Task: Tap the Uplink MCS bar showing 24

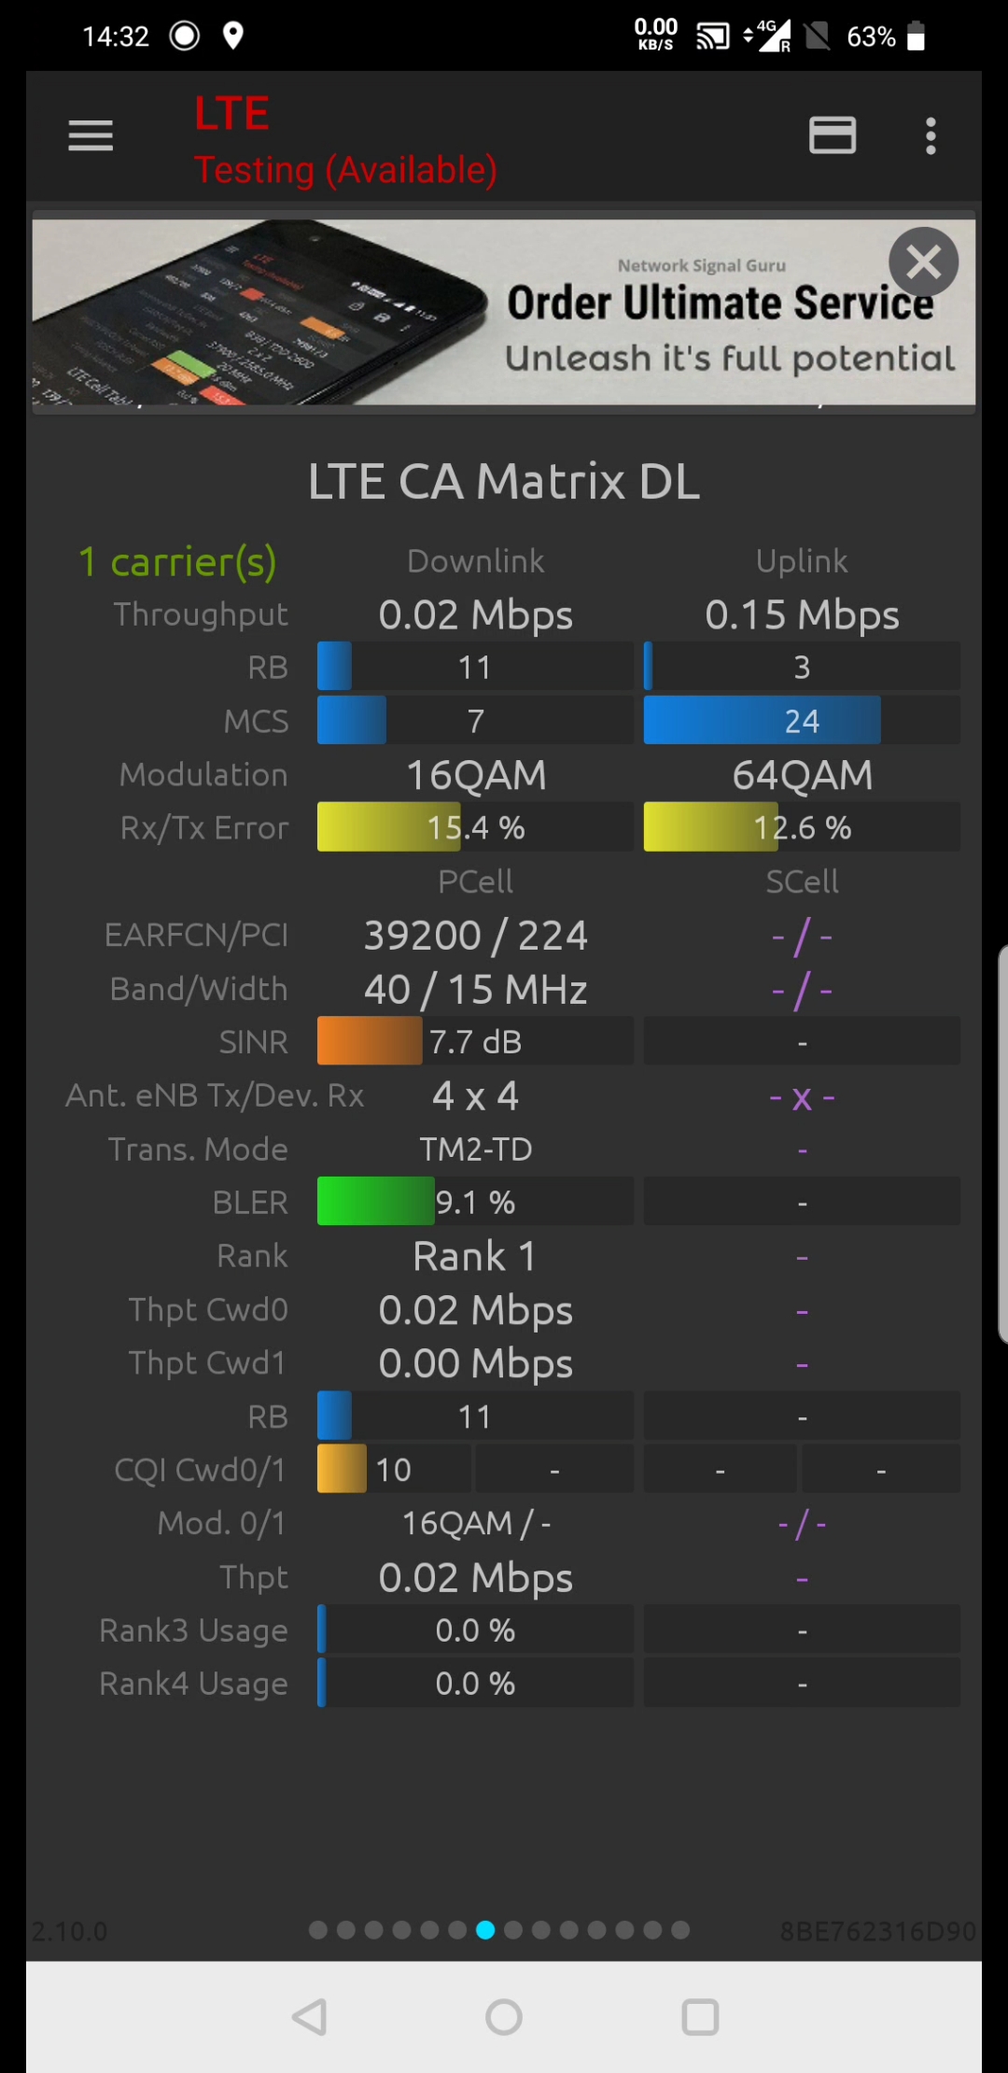Action: [801, 721]
